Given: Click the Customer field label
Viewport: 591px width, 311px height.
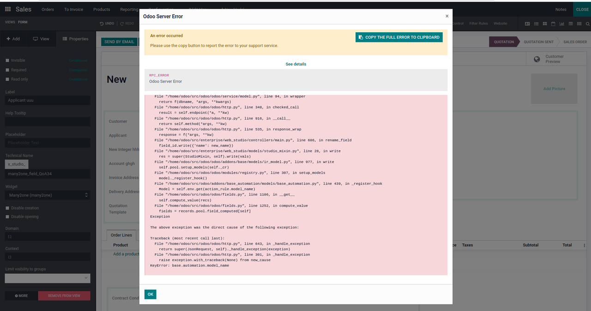Looking at the screenshot, I should click(x=118, y=122).
